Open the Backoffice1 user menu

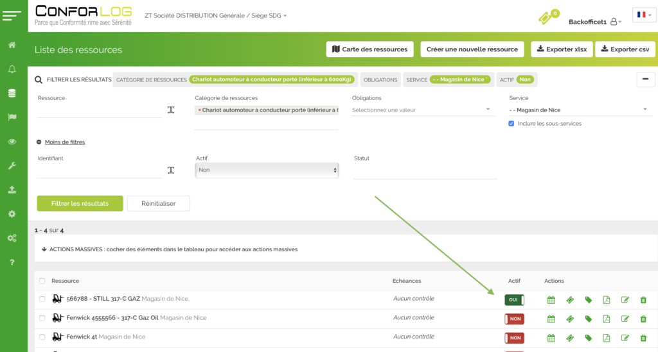point(595,22)
